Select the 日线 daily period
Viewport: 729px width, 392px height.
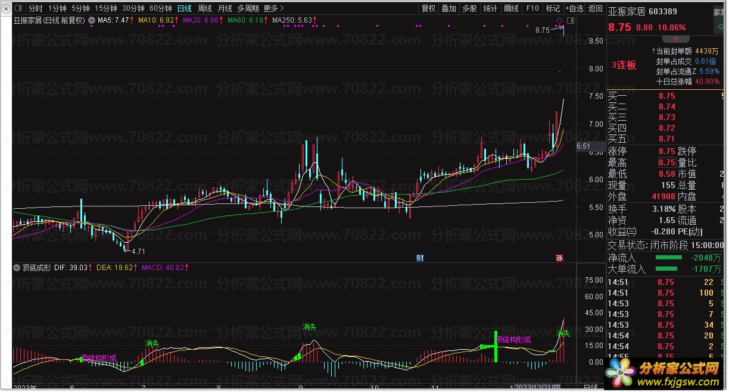(185, 8)
